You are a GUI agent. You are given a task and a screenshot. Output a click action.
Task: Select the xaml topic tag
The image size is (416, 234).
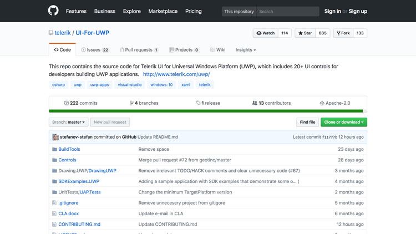[186, 85]
